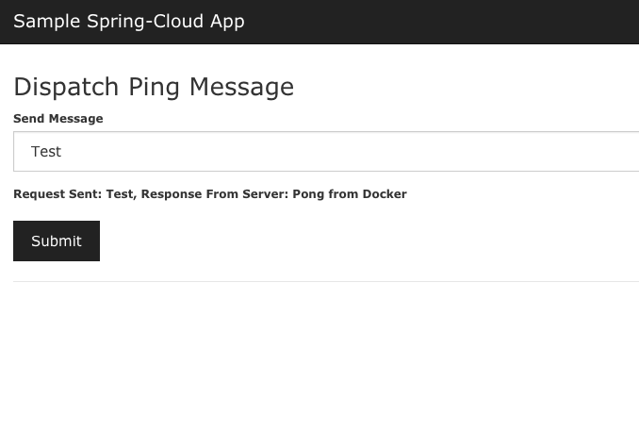Screen dimensions: 639x432
Task: Click the word Test inside the input
Action: click(46, 151)
